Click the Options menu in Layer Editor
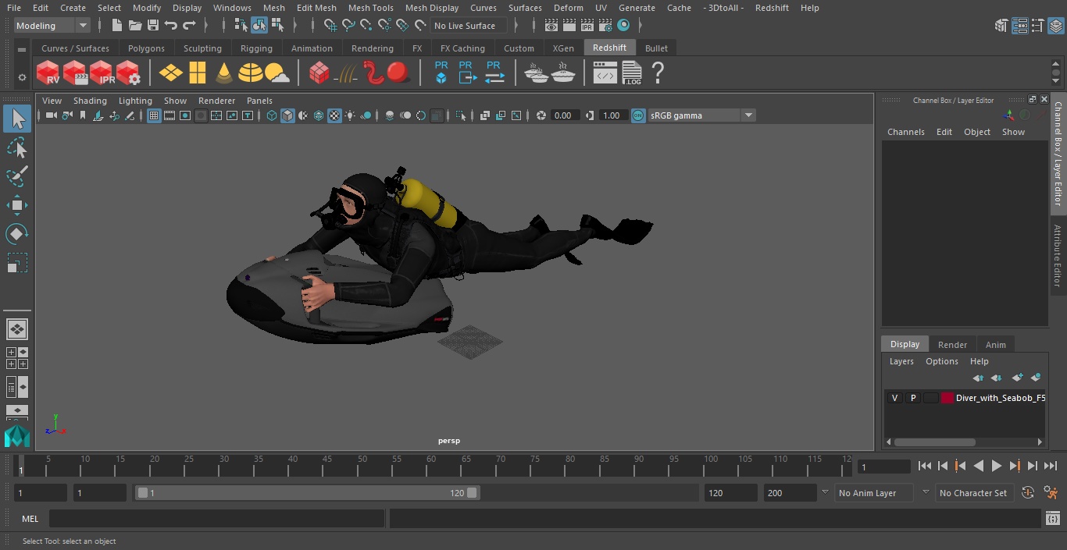The image size is (1067, 550). click(941, 361)
